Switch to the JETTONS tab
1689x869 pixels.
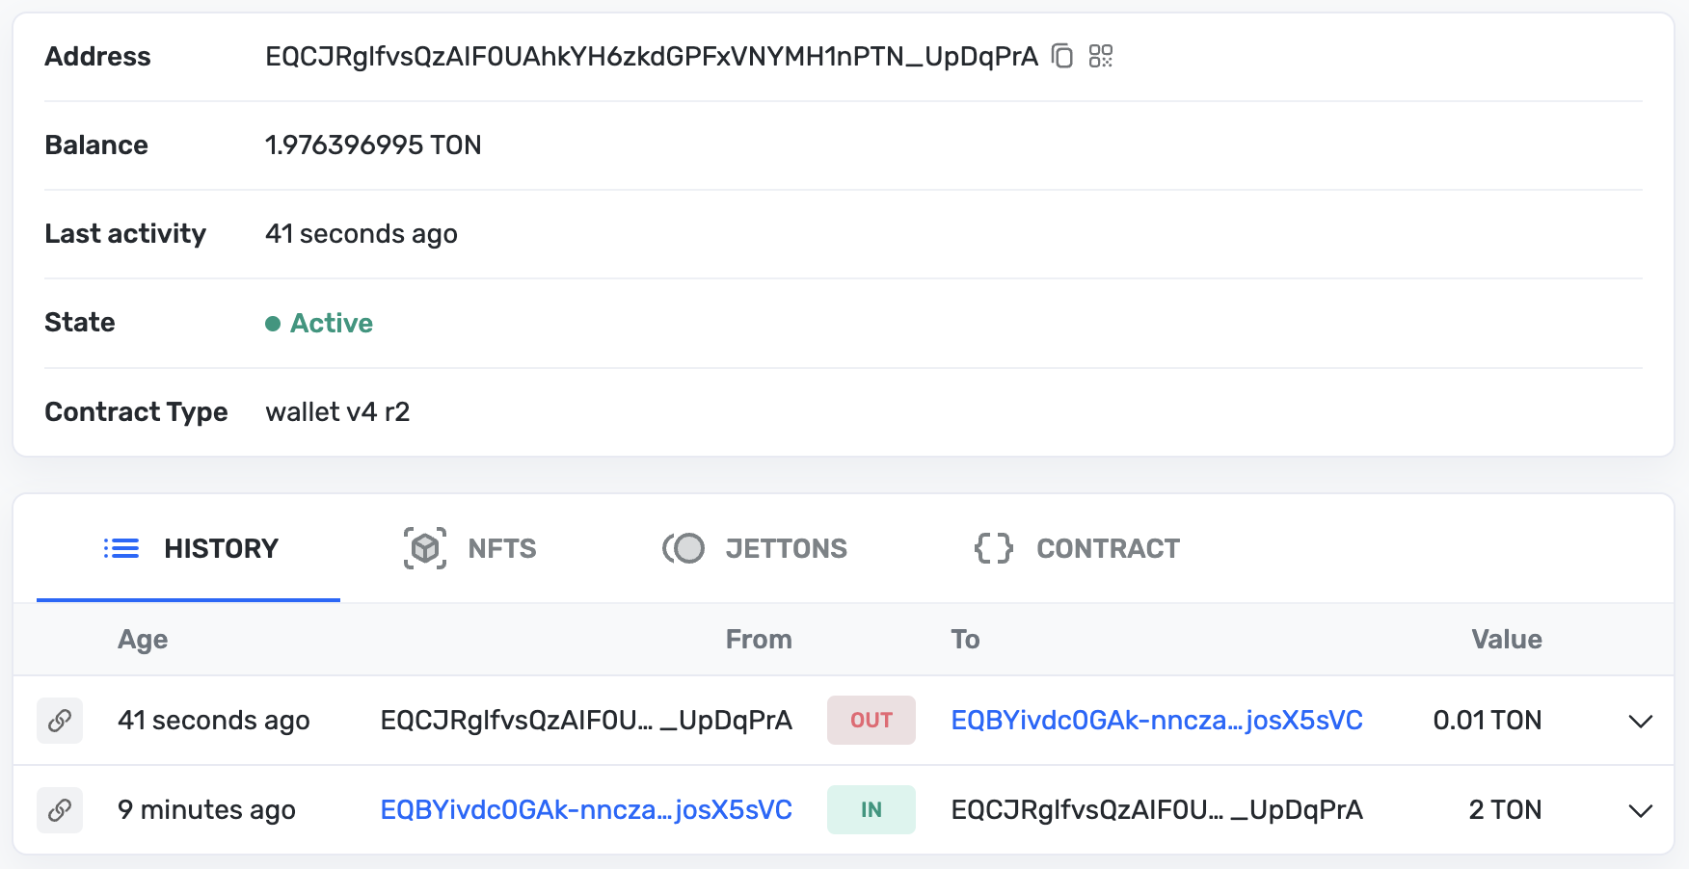coord(786,548)
